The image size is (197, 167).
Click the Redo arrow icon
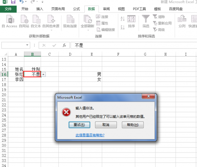[33, 2]
